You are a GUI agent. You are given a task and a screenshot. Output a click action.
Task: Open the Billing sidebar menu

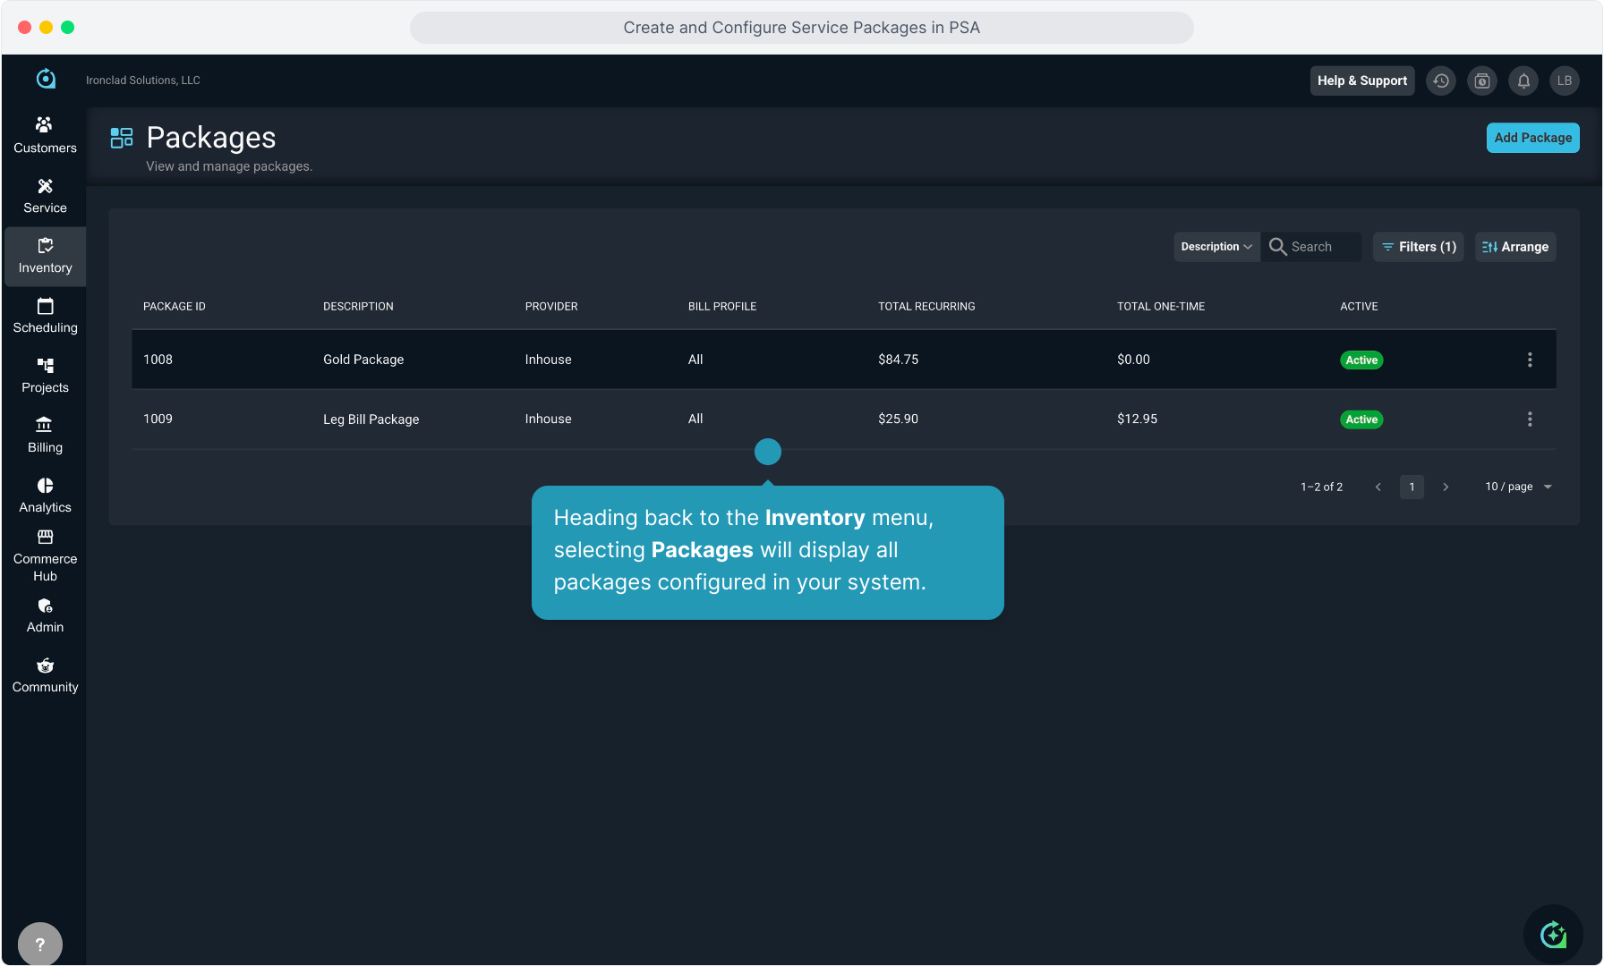coord(45,435)
